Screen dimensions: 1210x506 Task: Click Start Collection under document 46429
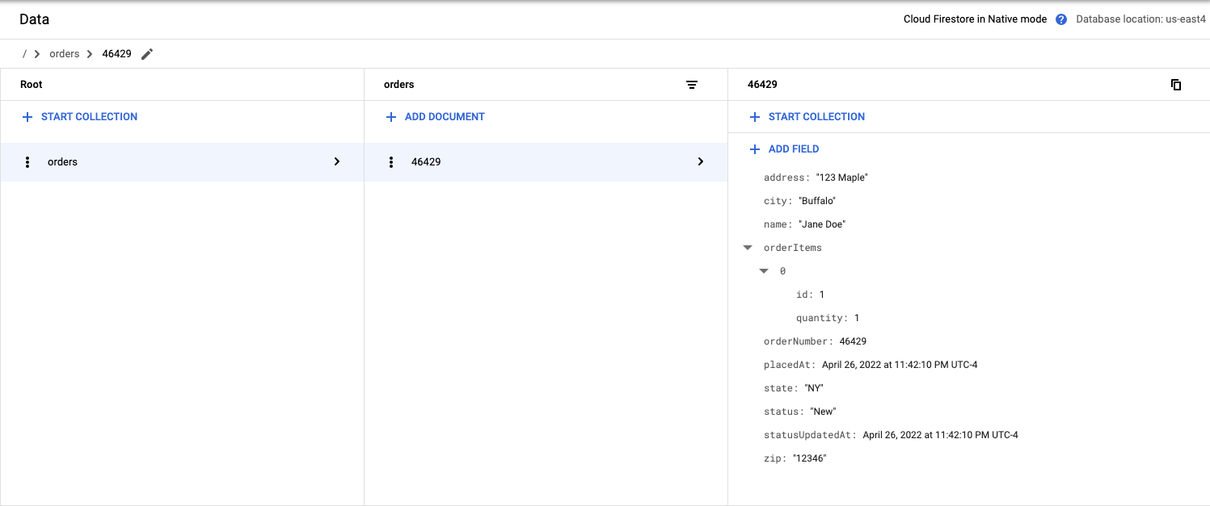(x=816, y=117)
